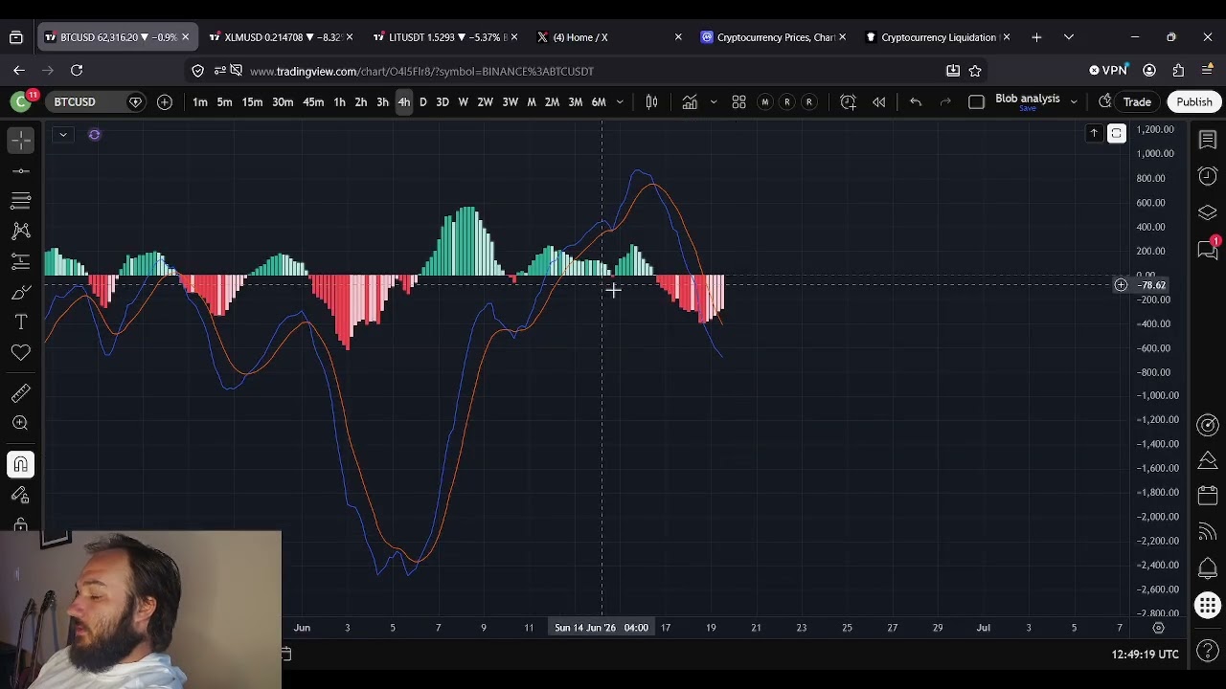Image resolution: width=1226 pixels, height=689 pixels.
Task: Open the Notifications bell panel
Action: (1208, 568)
